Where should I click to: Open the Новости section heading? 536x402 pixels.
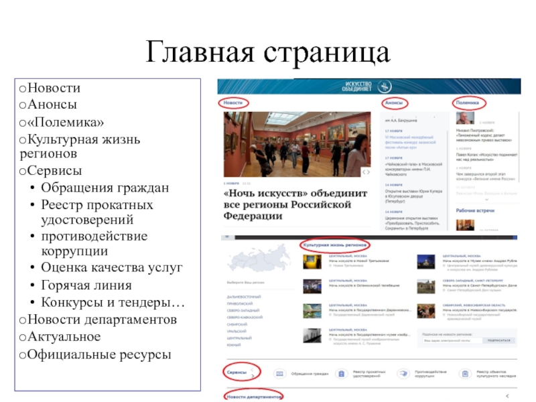coord(233,103)
